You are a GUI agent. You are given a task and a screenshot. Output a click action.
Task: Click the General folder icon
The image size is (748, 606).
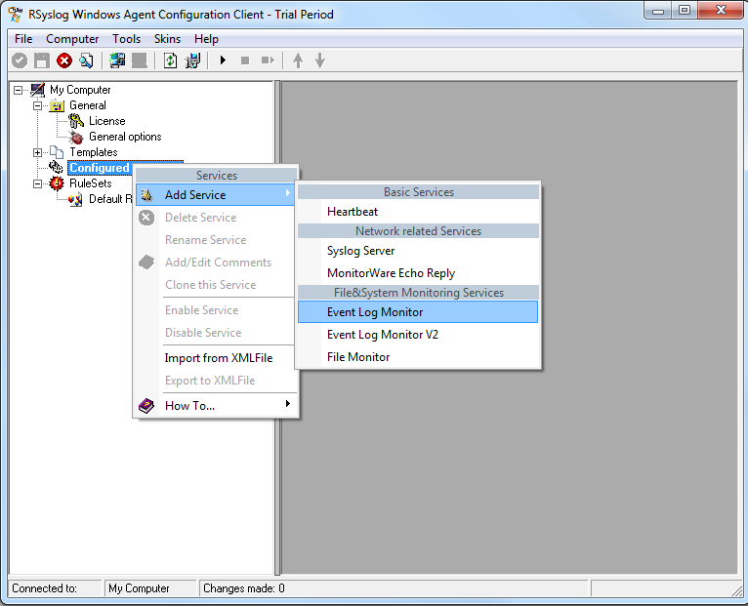[57, 105]
